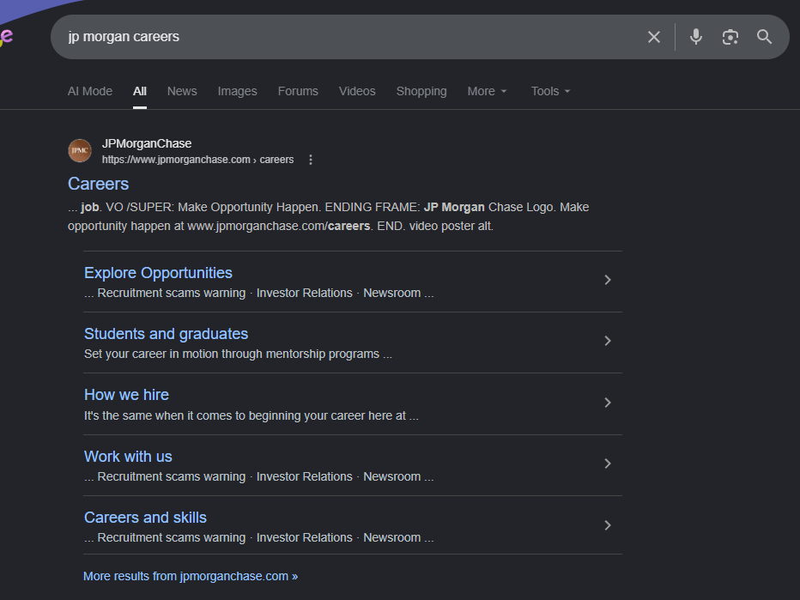
Task: Click More results from jpmorganchase.com
Action: (x=191, y=576)
